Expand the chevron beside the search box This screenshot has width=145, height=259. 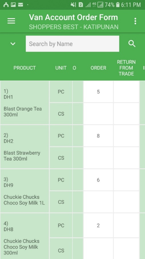coord(13,44)
